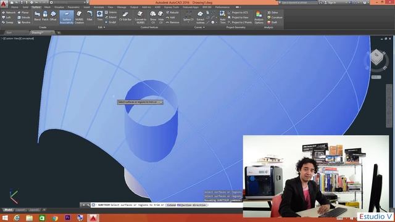Run Draft surface analysis
This screenshot has width=395, height=222.
click(272, 22)
